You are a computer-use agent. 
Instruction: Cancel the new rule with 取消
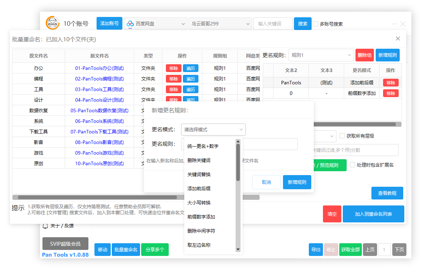(266, 182)
